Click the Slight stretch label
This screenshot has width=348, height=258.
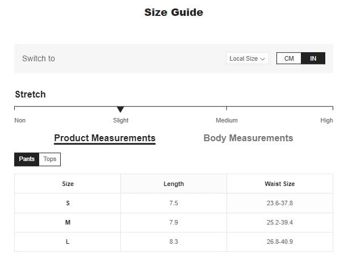(120, 120)
